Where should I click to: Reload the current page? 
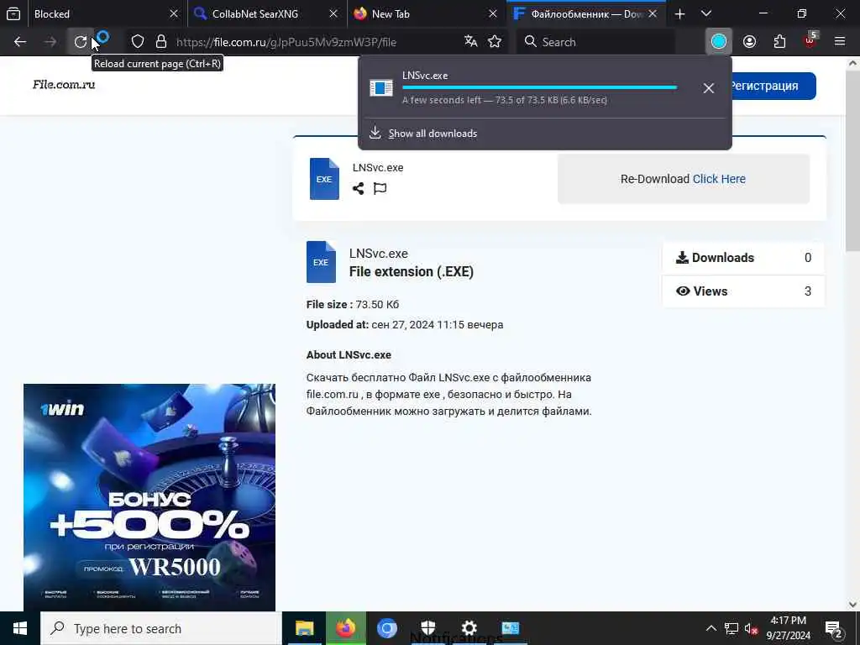pos(81,42)
